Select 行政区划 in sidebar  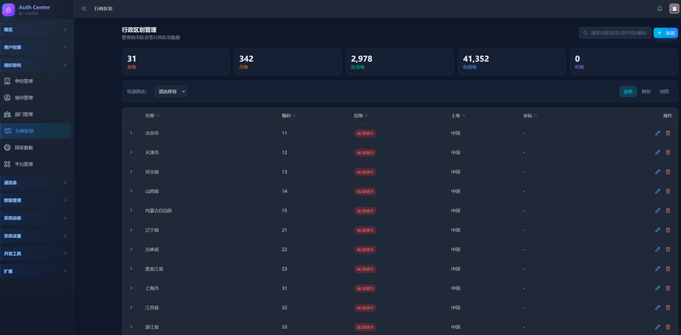(36, 131)
